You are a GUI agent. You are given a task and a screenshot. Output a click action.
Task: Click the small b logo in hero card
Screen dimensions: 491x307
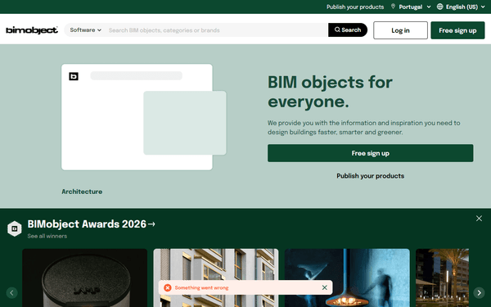(74, 76)
